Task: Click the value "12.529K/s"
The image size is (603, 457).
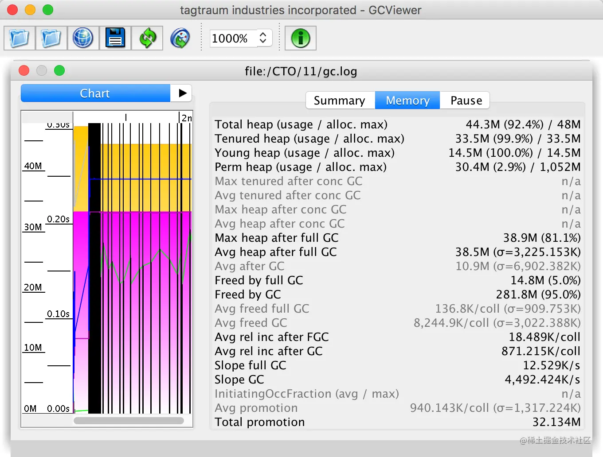Action: click(x=552, y=365)
